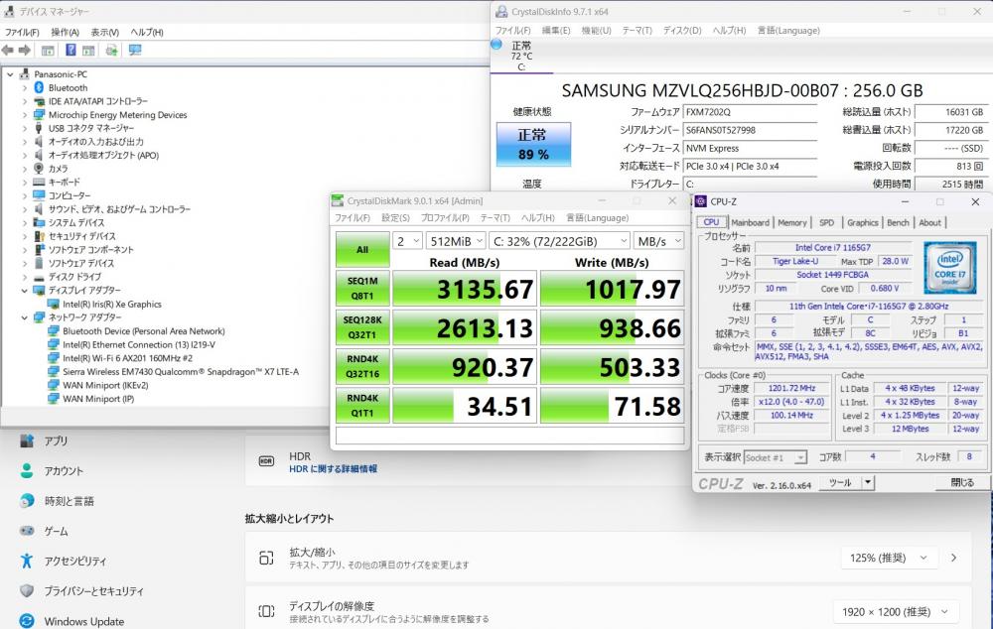Select Intel(R) Ethernet Connection (13) I219-V
This screenshot has height=629, width=993.
(139, 345)
